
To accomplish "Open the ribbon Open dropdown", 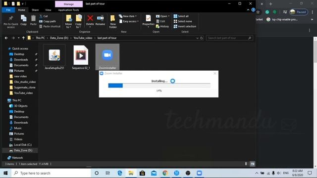I will click(x=163, y=16).
